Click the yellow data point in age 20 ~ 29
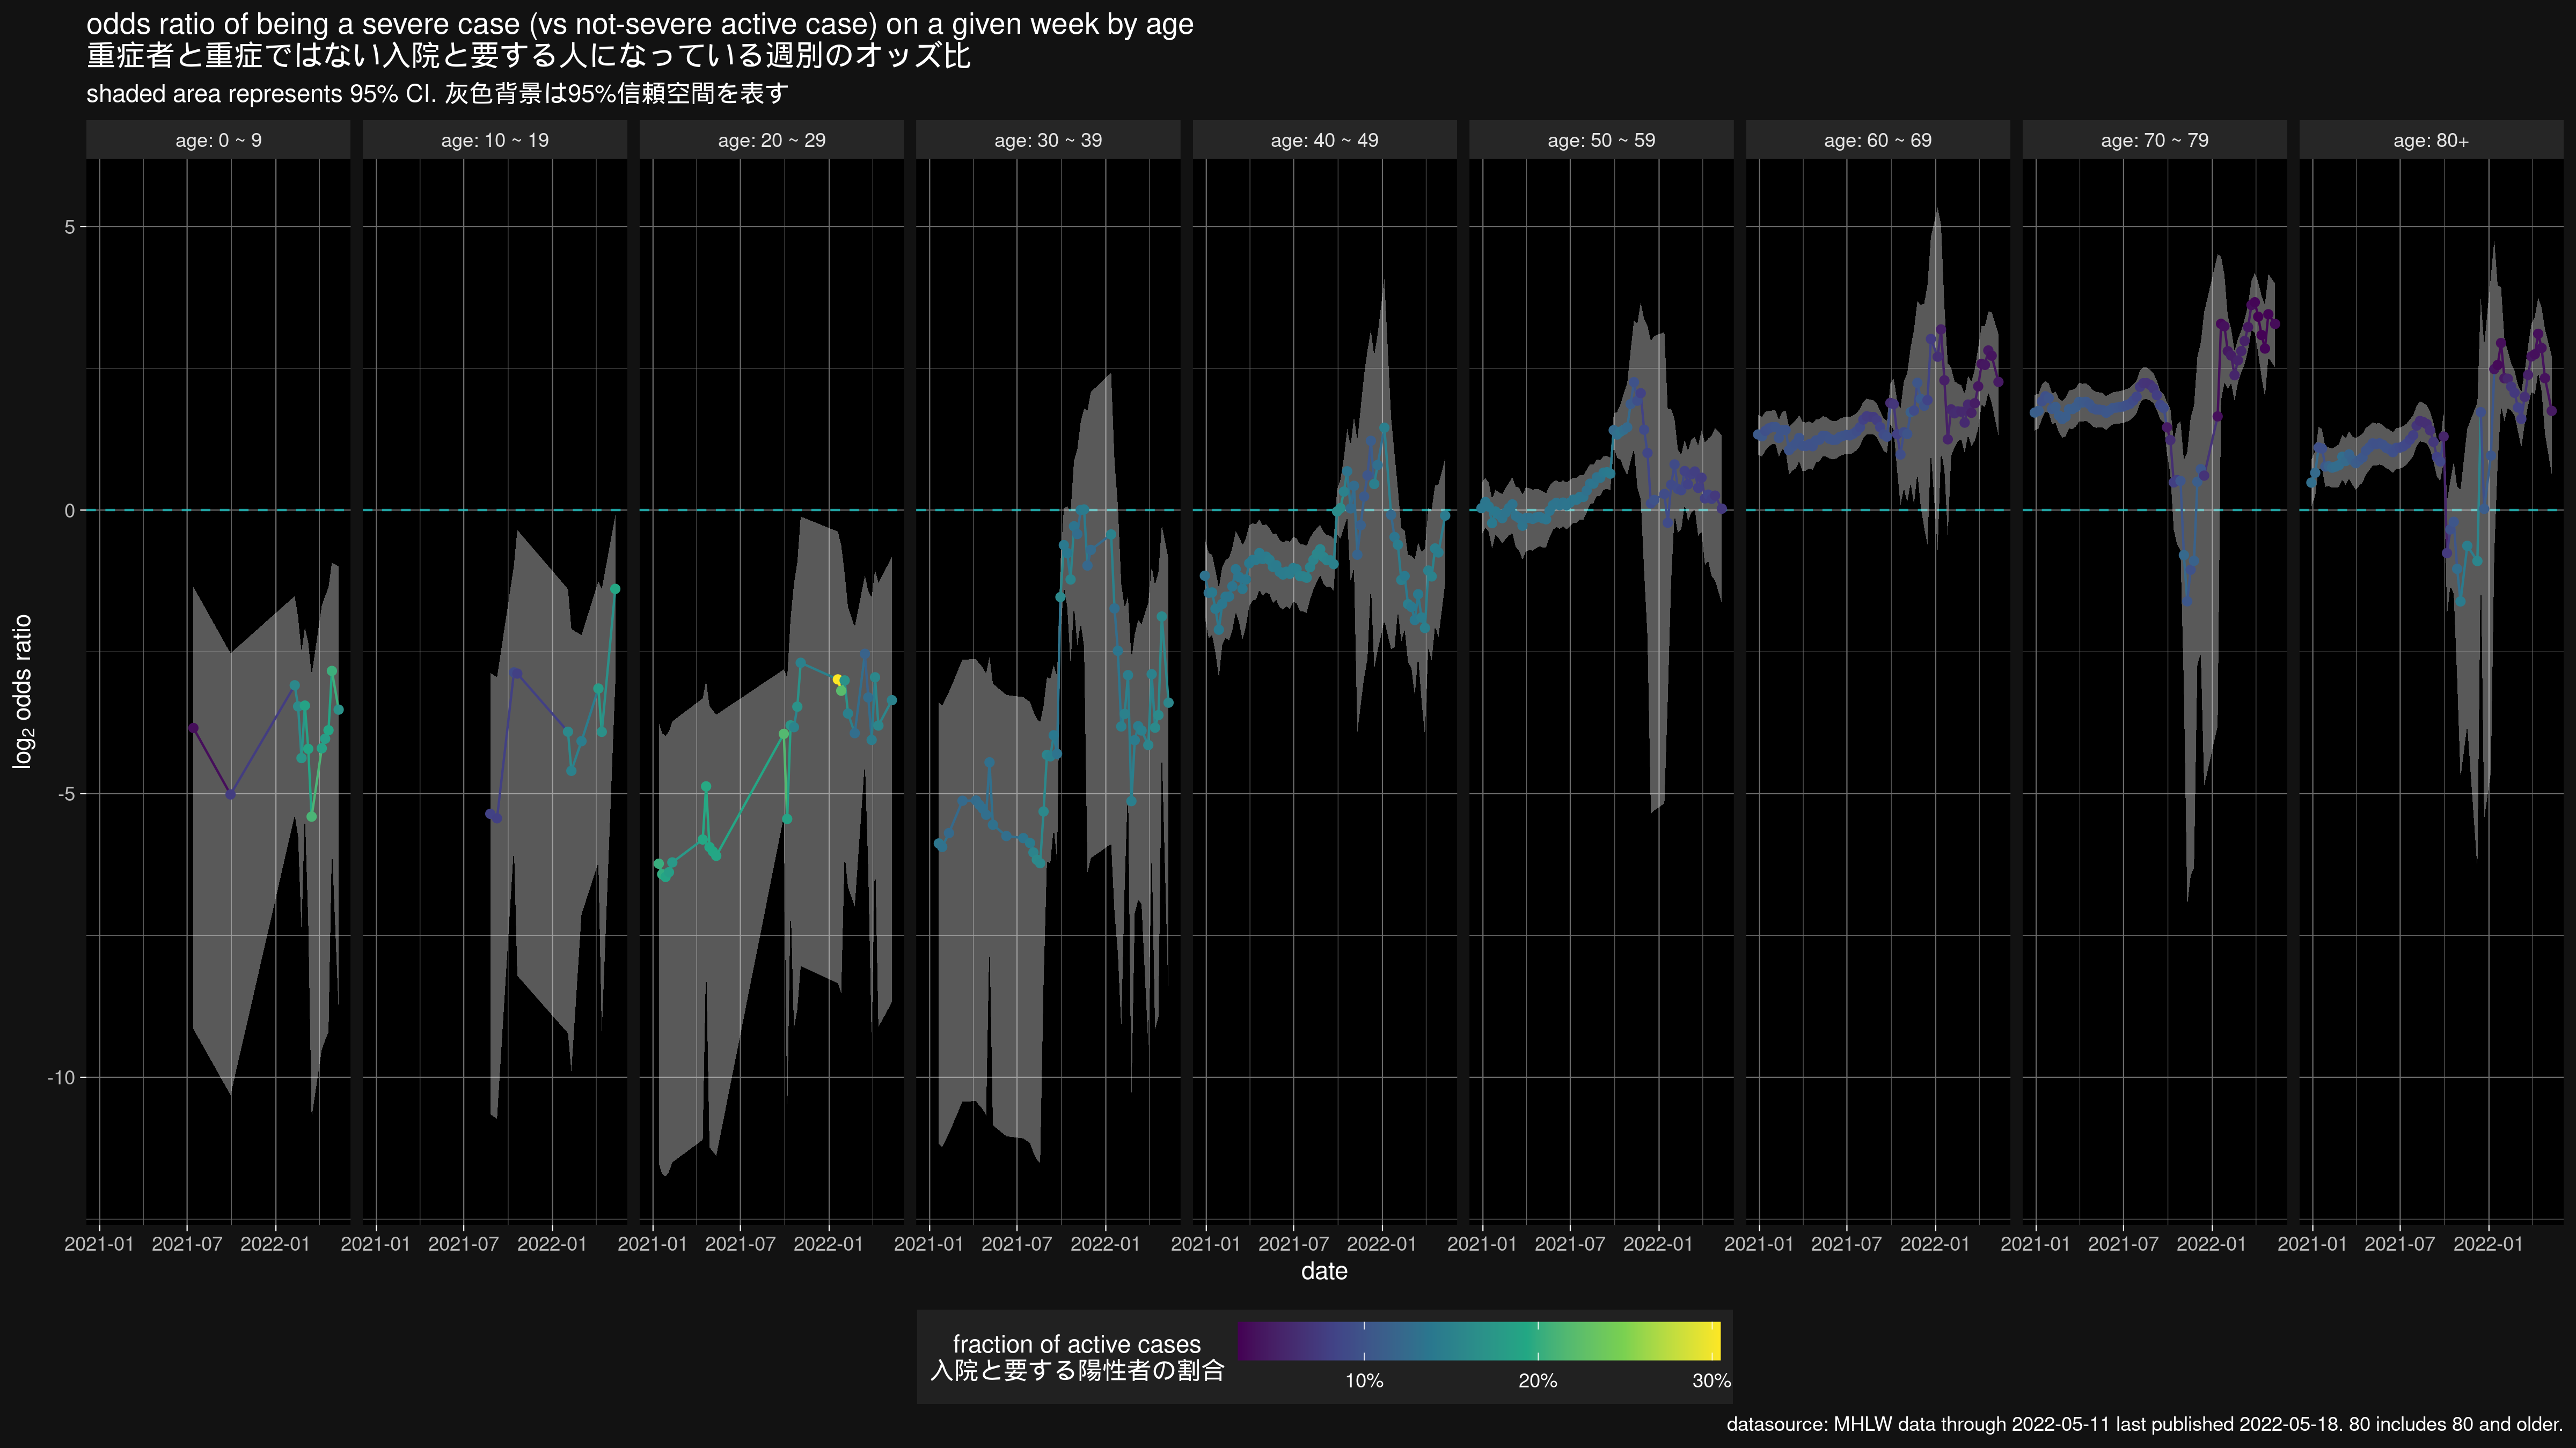2576x1448 pixels. pyautogui.click(x=837, y=679)
